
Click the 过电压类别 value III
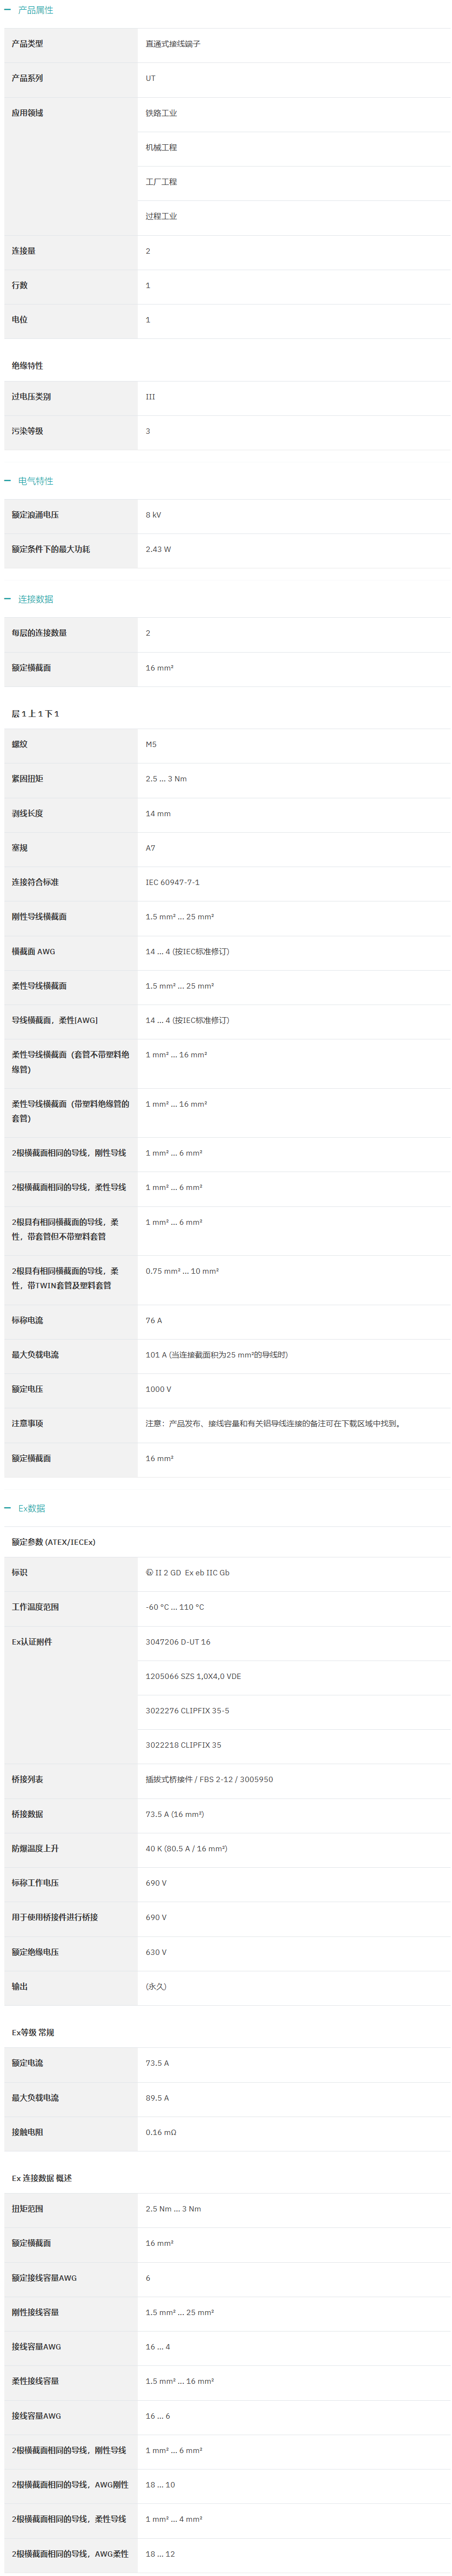click(x=151, y=397)
